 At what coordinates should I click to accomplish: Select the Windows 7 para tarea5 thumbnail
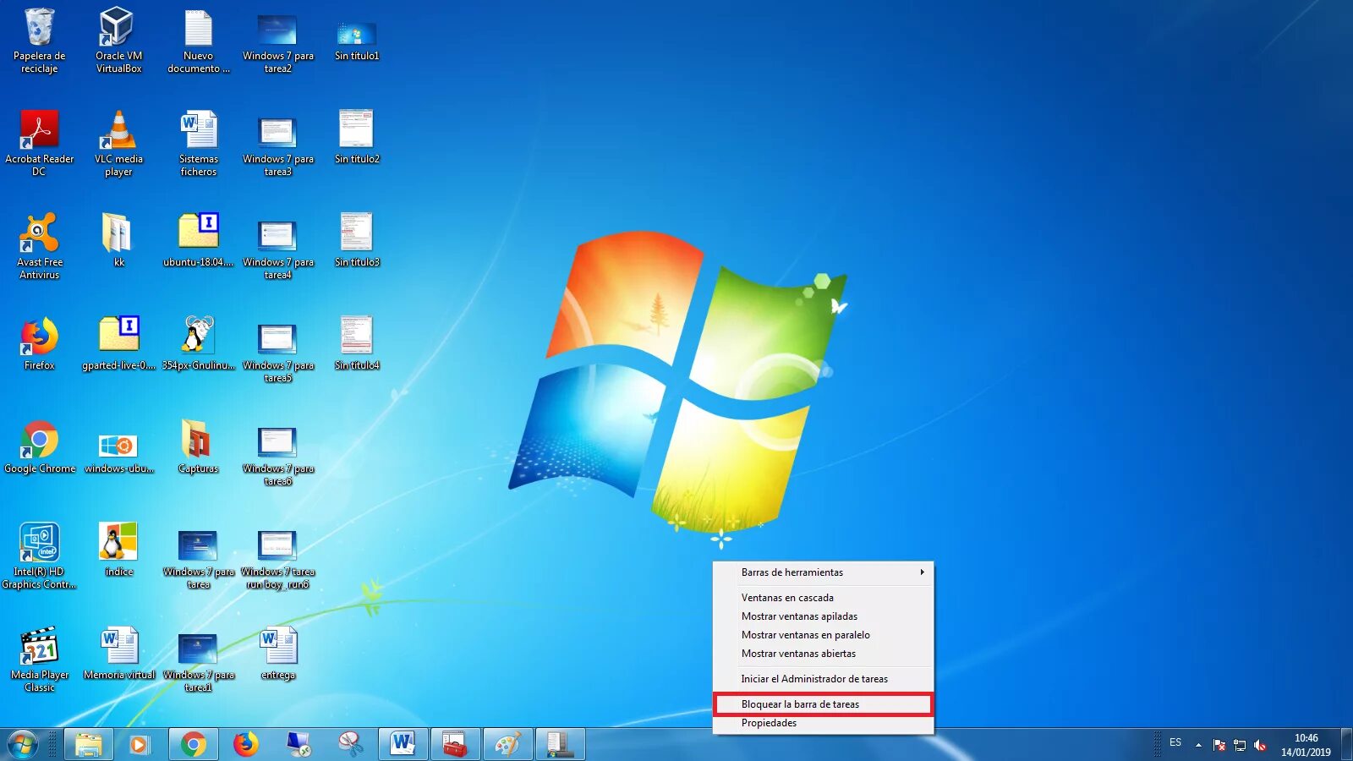[x=277, y=340]
